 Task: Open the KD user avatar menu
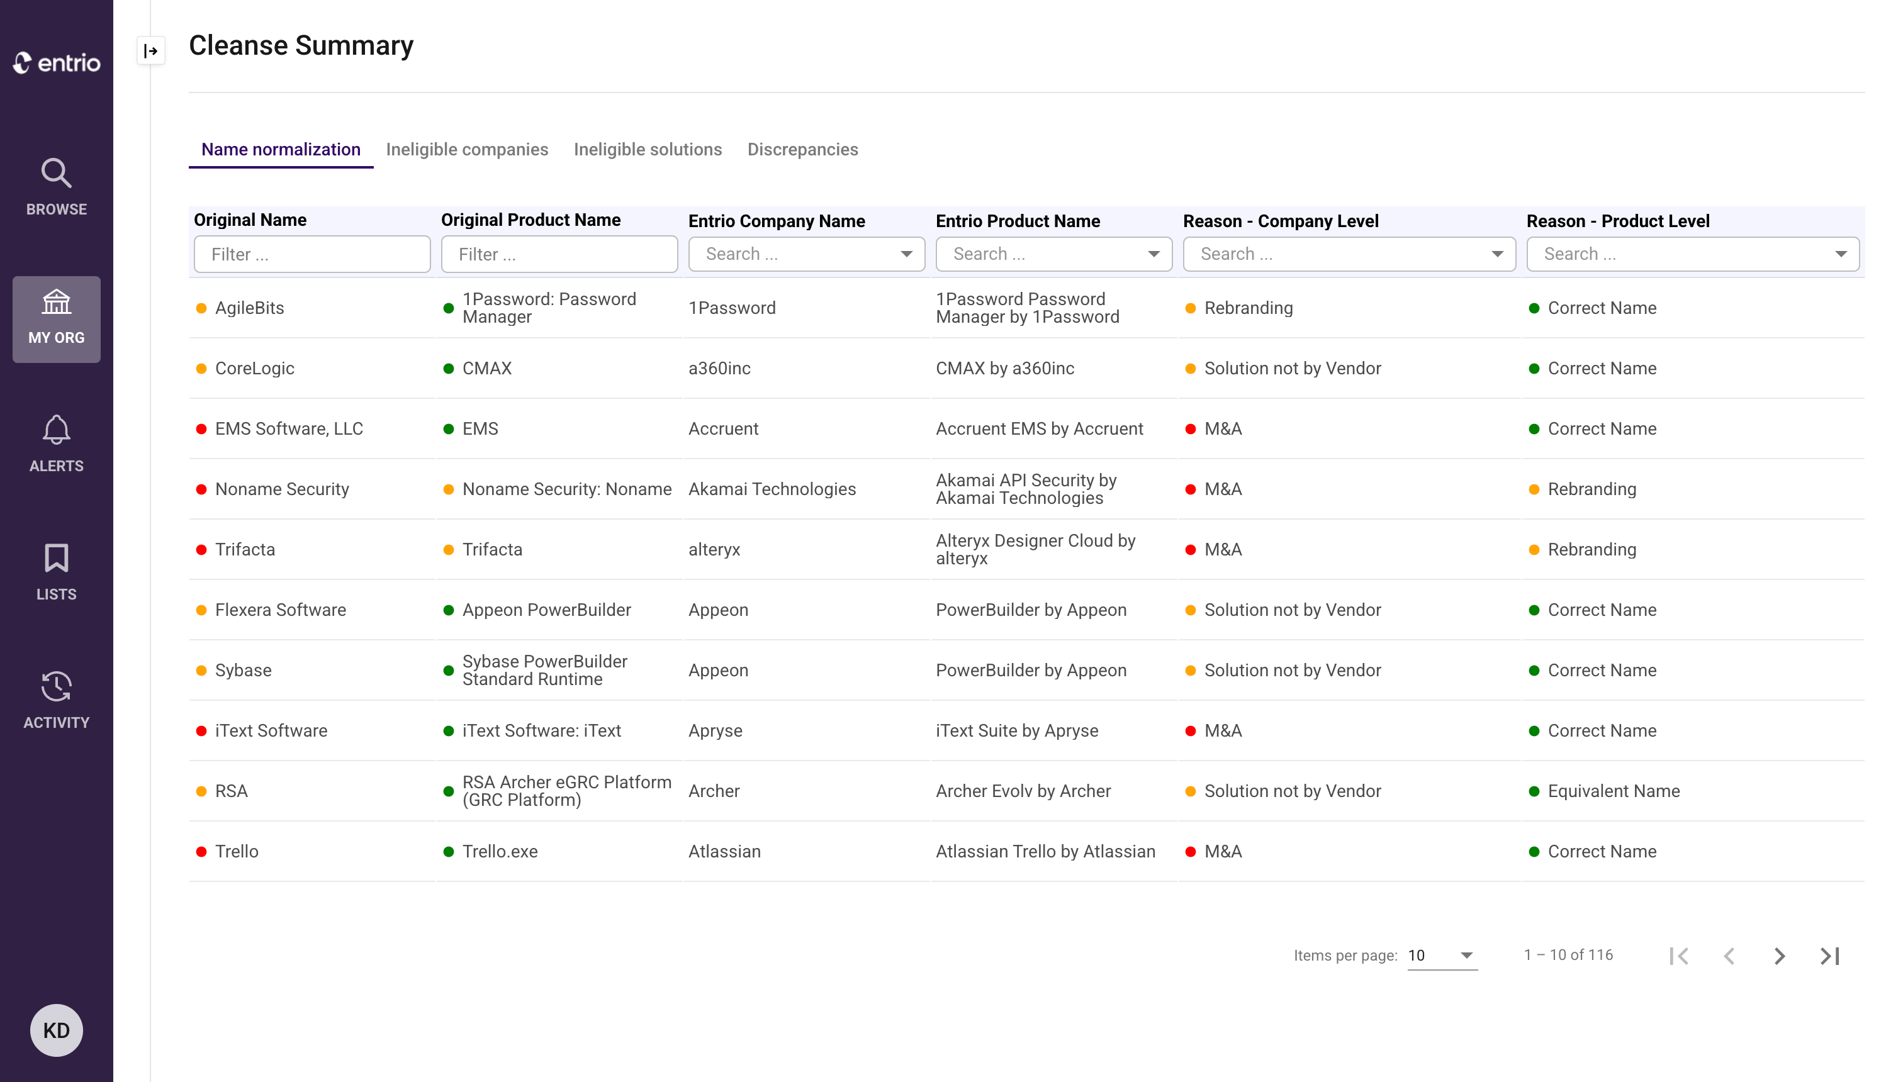click(x=57, y=1030)
